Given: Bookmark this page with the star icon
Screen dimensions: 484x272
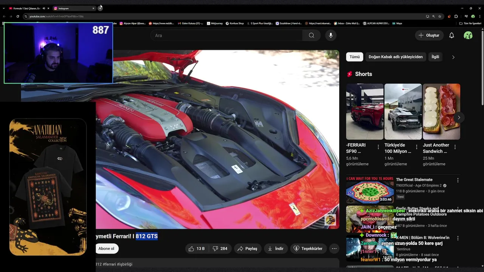Looking at the screenshot, I should (x=440, y=16).
